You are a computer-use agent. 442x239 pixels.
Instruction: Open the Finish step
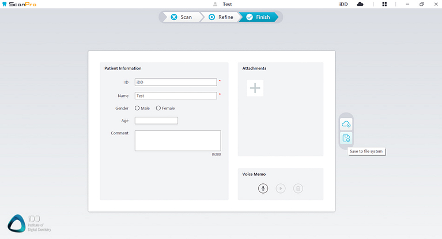point(258,17)
